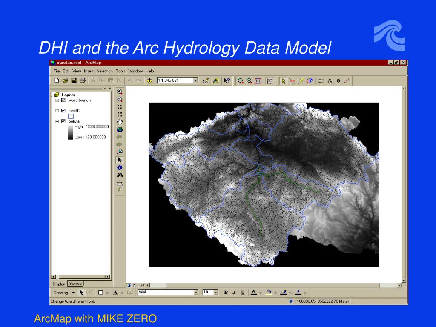The image size is (436, 327).
Task: Click the Add Data yellow plus icon
Action: [149, 80]
